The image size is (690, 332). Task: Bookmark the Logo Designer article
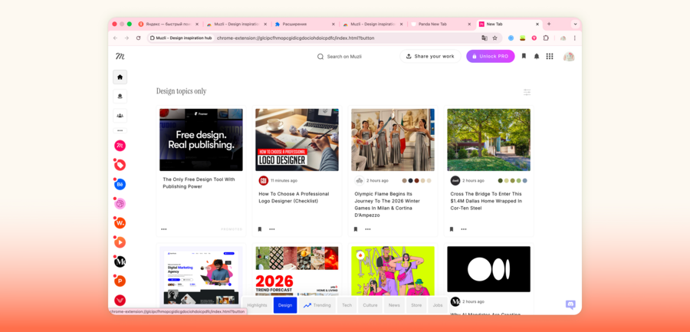click(x=260, y=228)
